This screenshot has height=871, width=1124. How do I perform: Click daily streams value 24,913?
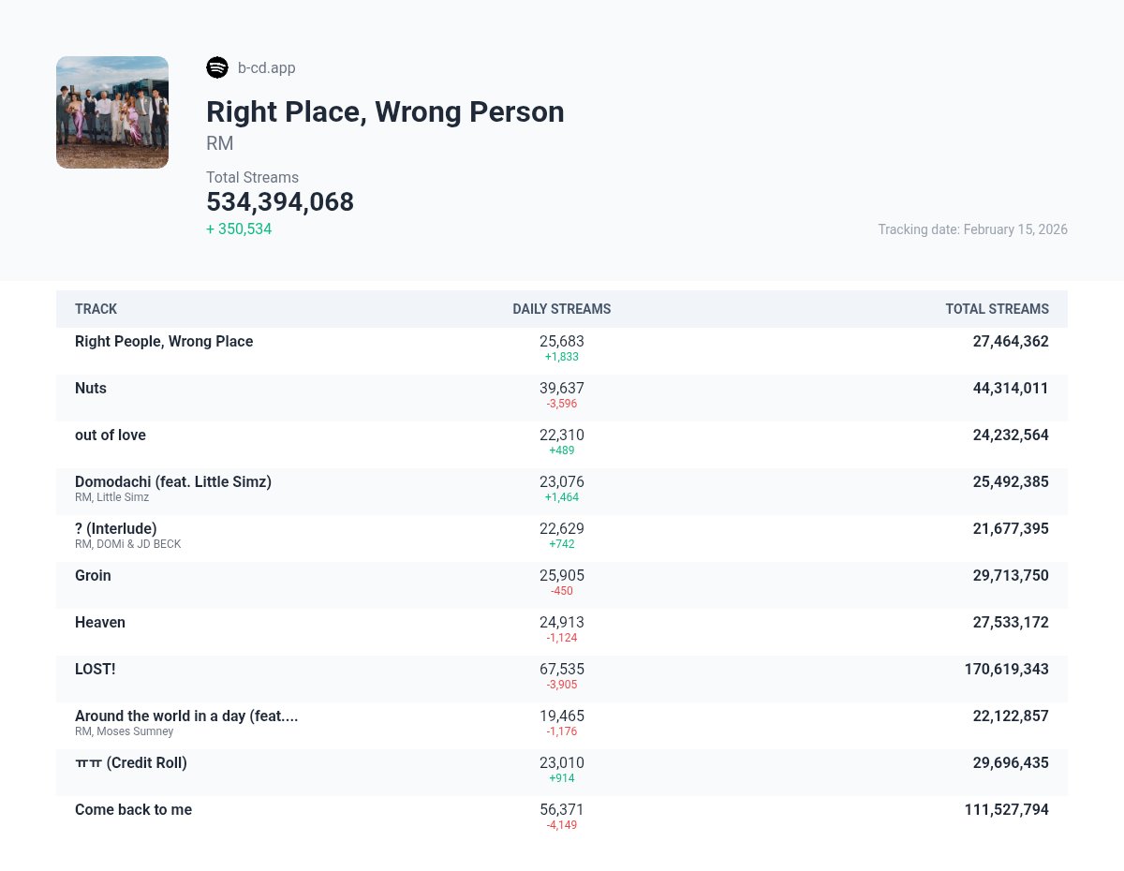click(562, 623)
